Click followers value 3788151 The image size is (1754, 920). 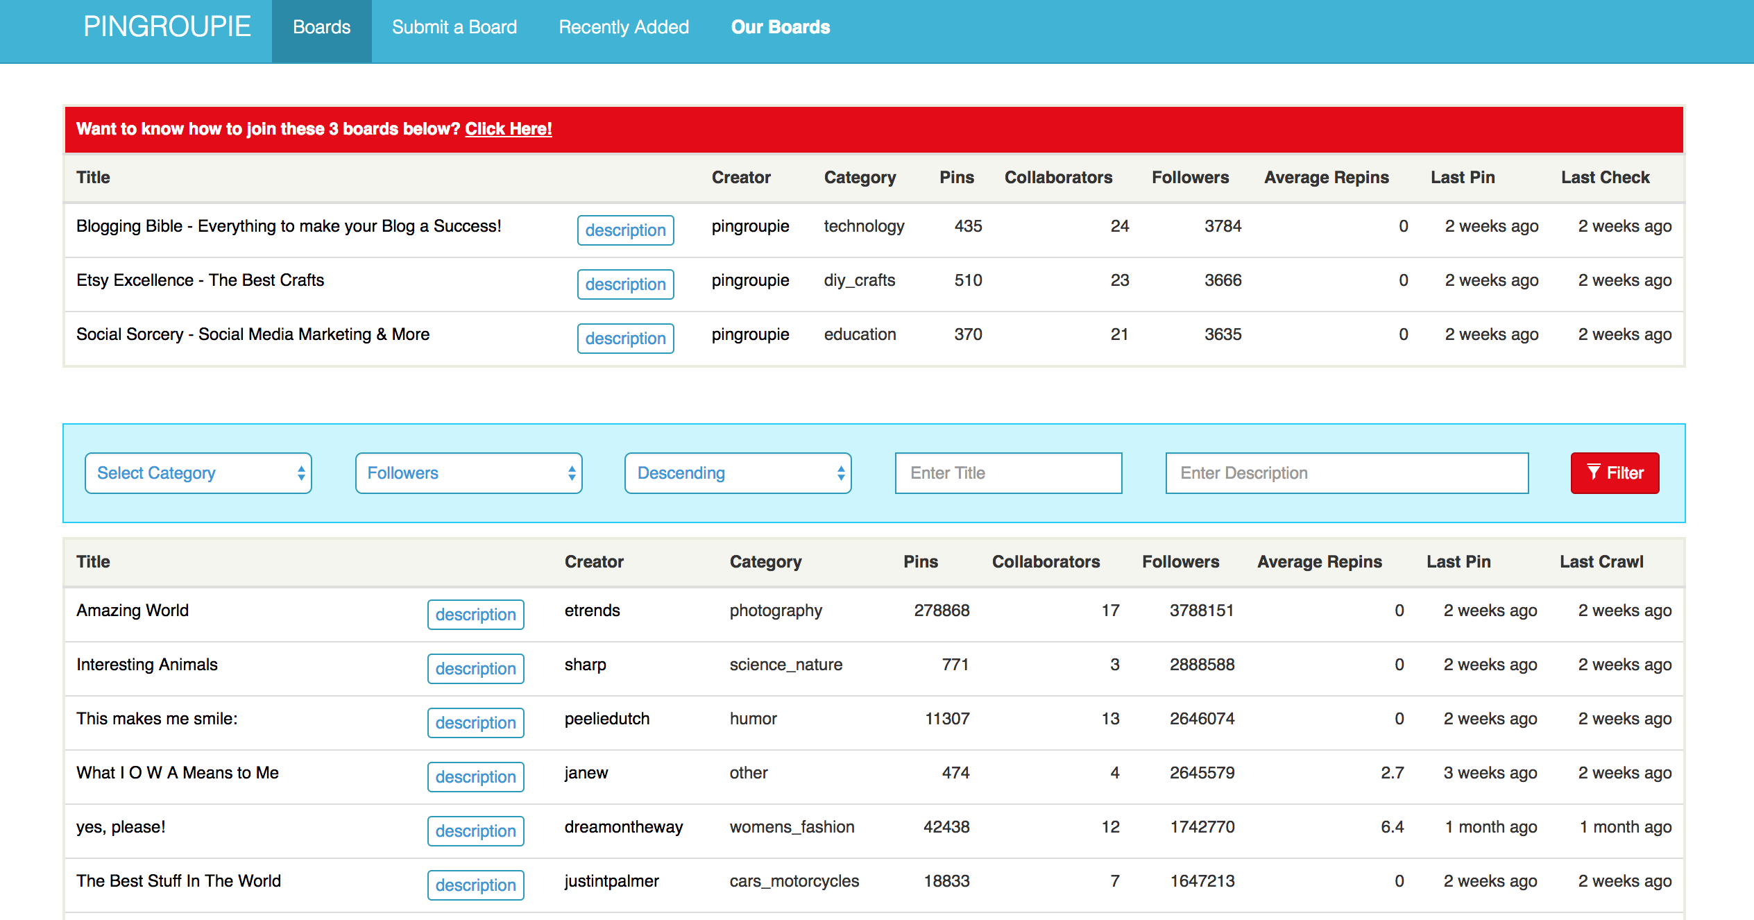pos(1202,611)
